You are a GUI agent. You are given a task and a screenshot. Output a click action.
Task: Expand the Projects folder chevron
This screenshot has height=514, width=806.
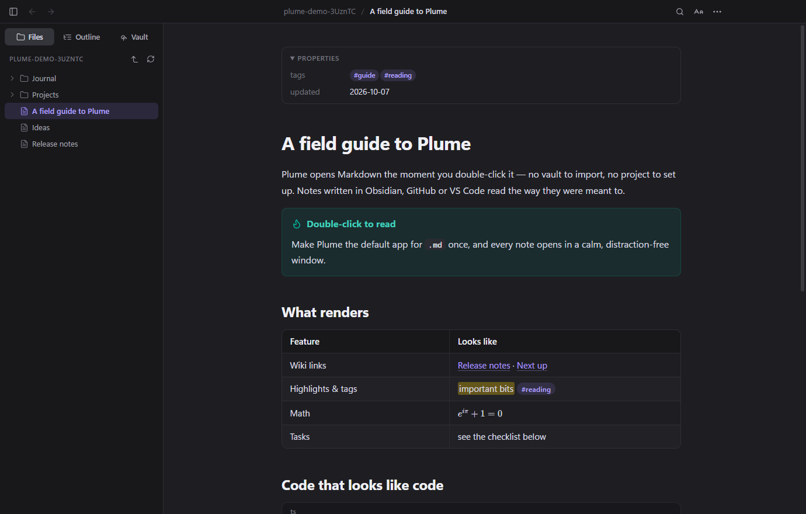tap(12, 95)
